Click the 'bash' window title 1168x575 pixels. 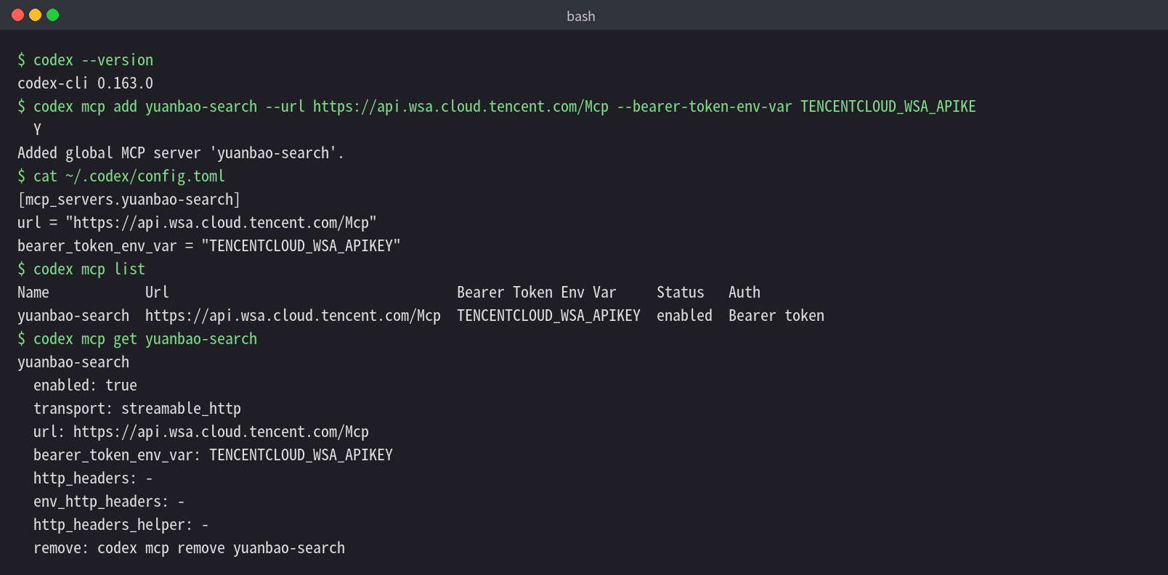[x=581, y=16]
